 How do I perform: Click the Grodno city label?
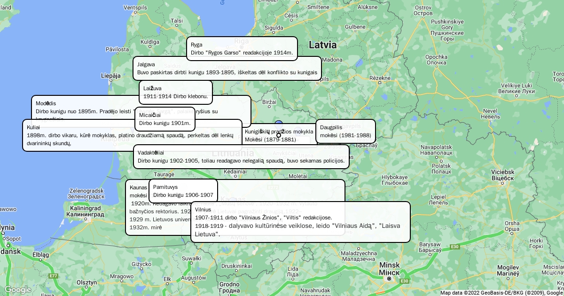click(x=230, y=287)
